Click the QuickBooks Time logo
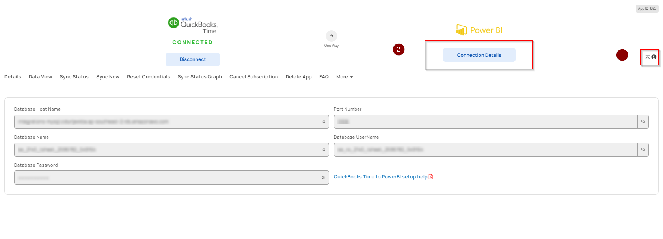The width and height of the screenshot is (663, 239). point(193,26)
